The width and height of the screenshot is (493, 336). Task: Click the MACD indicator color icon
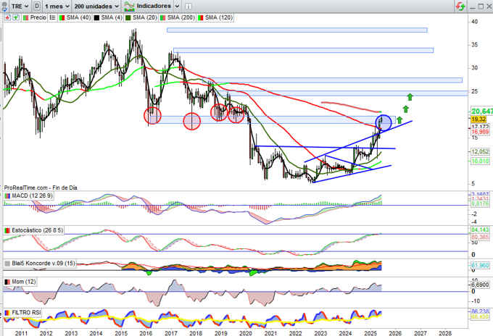(7, 196)
